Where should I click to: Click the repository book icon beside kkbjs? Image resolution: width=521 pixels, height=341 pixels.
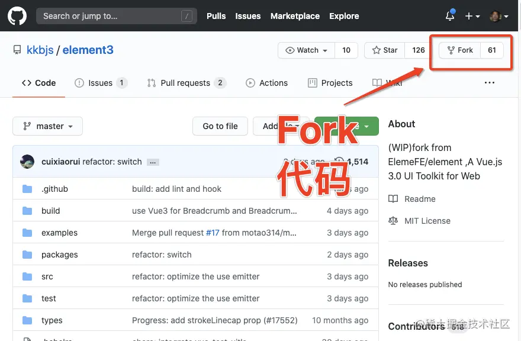(x=17, y=50)
